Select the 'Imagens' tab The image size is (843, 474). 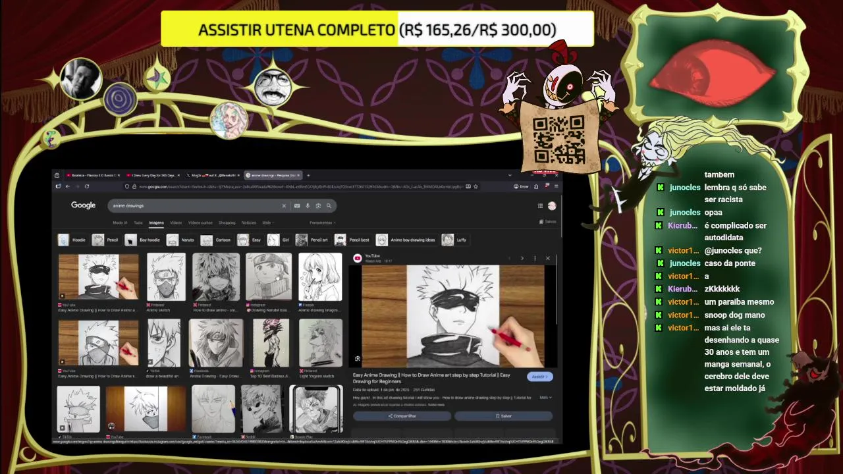pyautogui.click(x=156, y=223)
